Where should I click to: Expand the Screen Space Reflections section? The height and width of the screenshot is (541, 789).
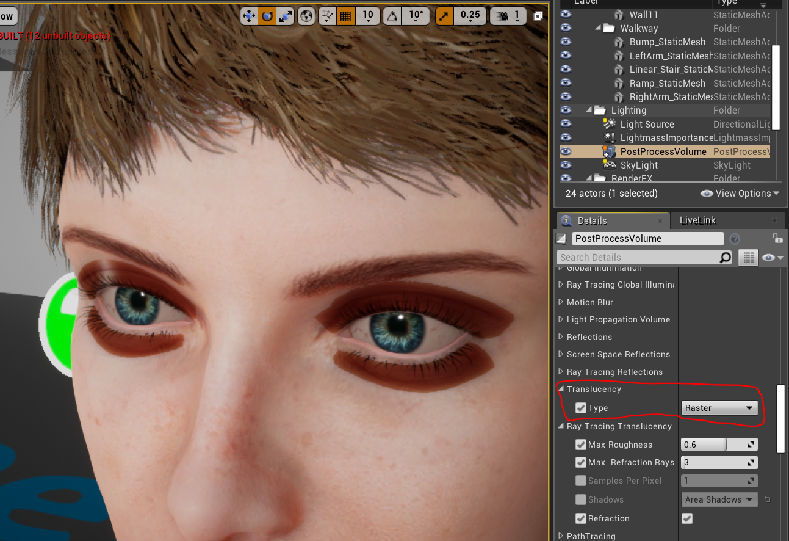561,354
